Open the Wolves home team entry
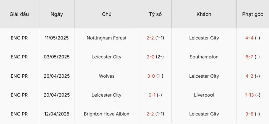Viewport: 269px width, 124px height. click(x=107, y=76)
